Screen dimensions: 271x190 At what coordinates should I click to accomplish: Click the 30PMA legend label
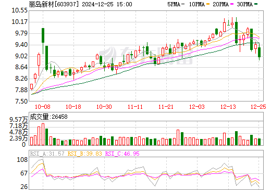[x=244, y=4]
